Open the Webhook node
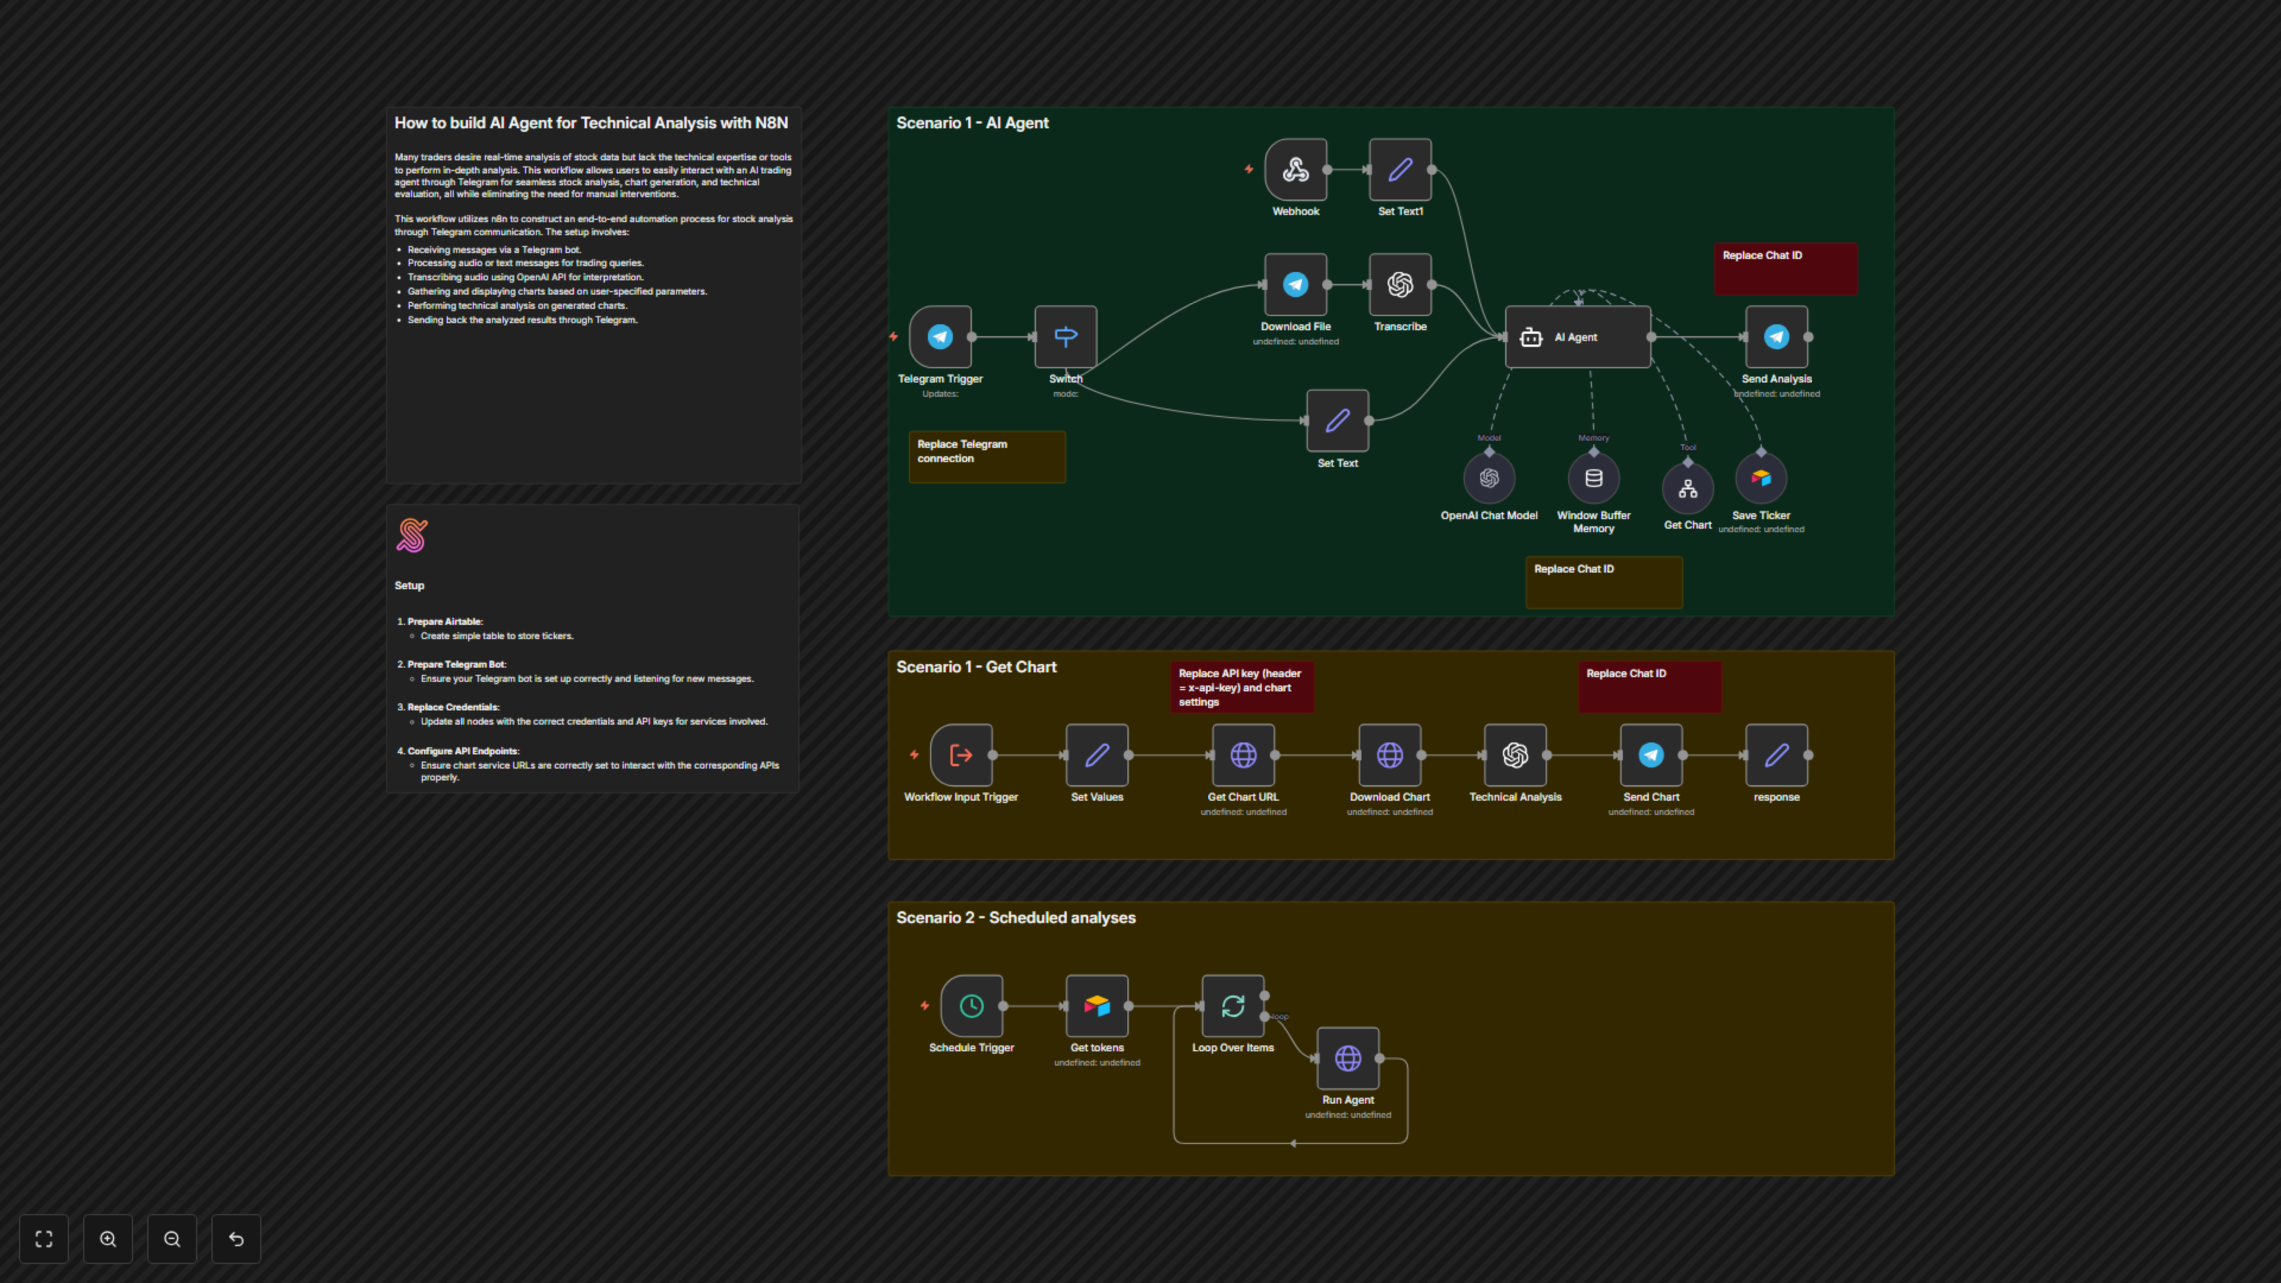The height and width of the screenshot is (1283, 2281). click(1296, 169)
